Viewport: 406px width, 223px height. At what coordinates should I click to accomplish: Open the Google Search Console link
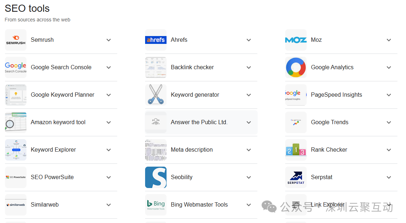[x=61, y=67]
